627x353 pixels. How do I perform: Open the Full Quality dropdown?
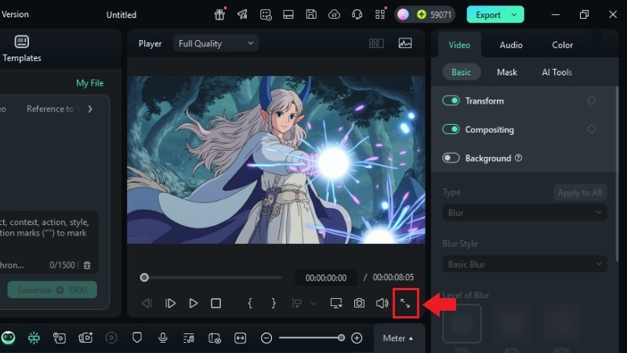216,43
